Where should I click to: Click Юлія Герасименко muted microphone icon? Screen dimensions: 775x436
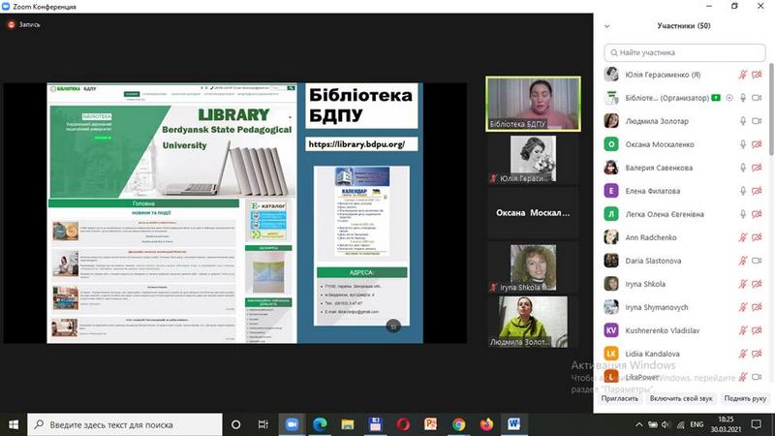pyautogui.click(x=742, y=75)
